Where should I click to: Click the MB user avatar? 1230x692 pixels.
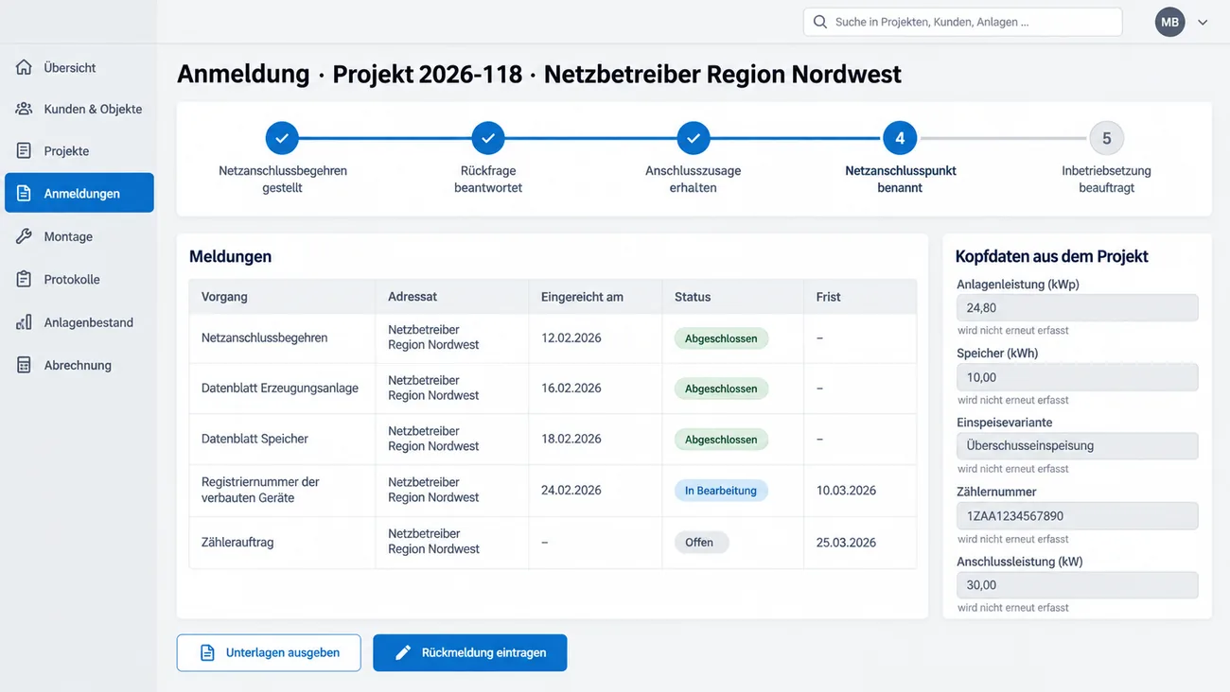[x=1169, y=22]
